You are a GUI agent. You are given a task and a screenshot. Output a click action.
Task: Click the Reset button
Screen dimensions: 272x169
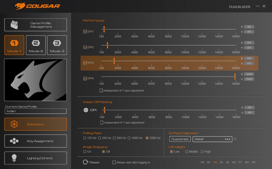91,162
